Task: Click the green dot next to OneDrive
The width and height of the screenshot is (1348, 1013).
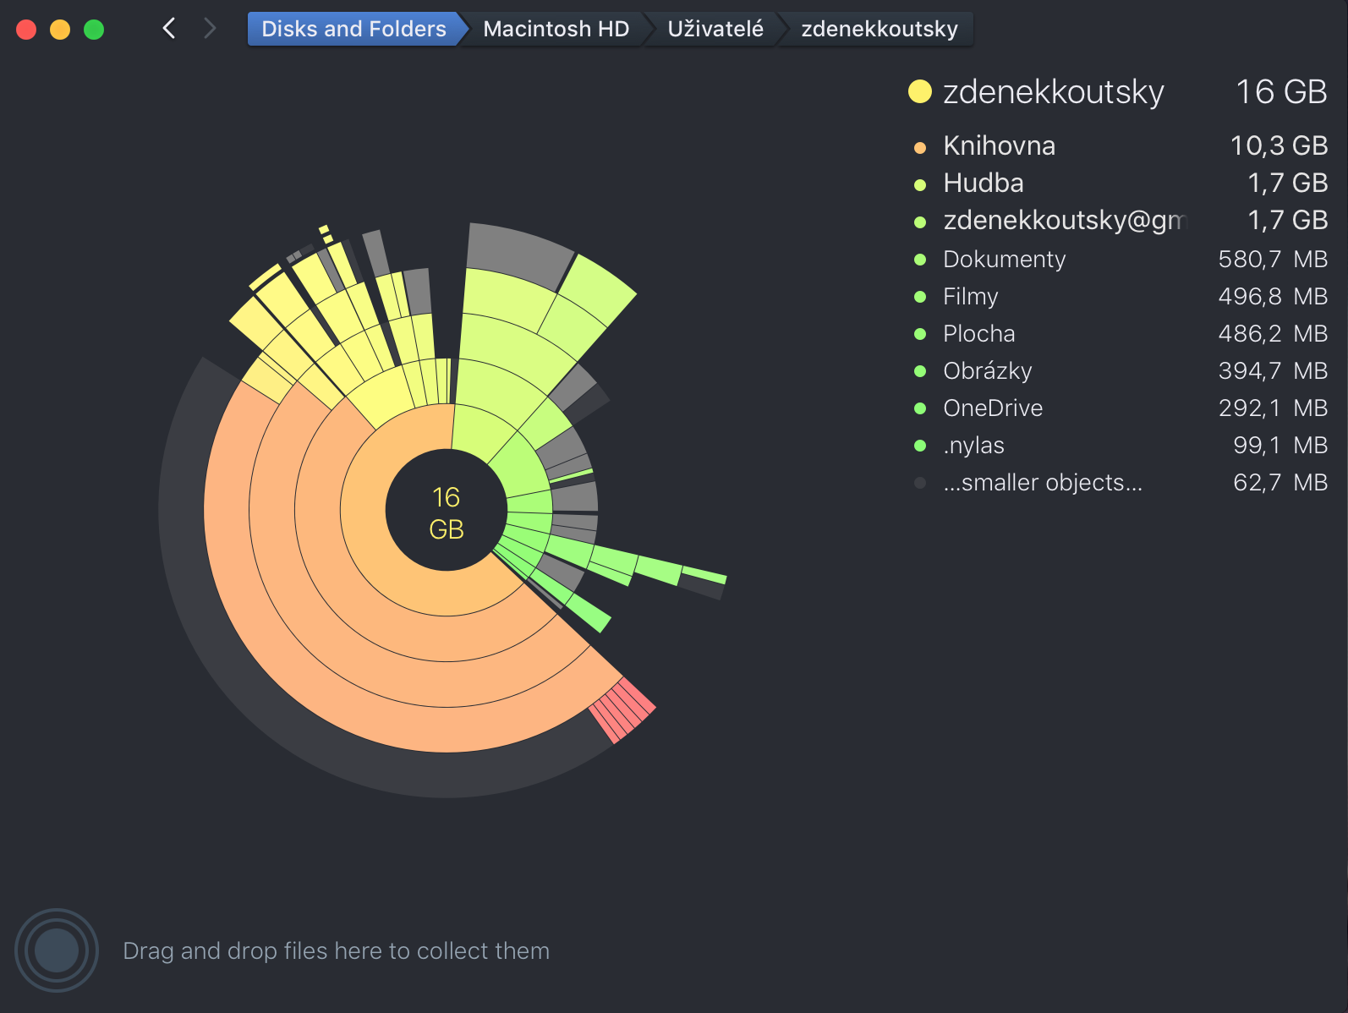Action: pyautogui.click(x=920, y=408)
